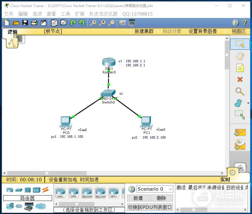Activate the Inspect magnifier tool
The image size is (252, 214).
coord(240,91)
